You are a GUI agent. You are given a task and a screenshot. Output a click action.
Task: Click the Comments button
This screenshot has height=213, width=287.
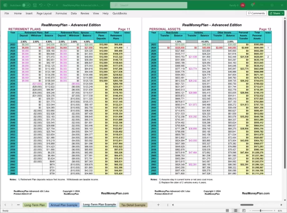click(255, 13)
